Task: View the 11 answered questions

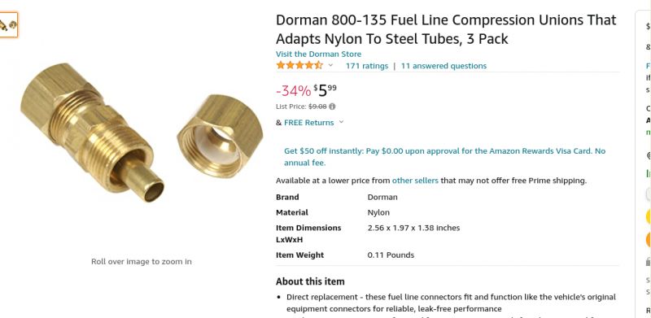Action: pos(443,66)
